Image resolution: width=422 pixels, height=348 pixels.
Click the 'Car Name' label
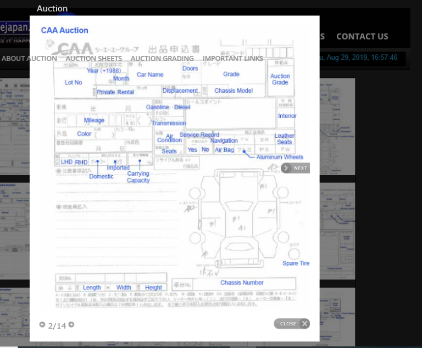(x=150, y=75)
